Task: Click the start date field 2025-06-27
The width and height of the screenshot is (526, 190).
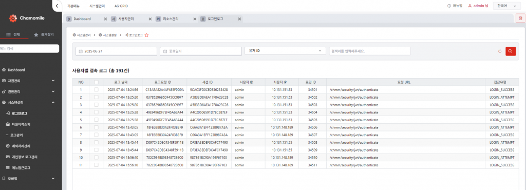Action: [x=117, y=51]
